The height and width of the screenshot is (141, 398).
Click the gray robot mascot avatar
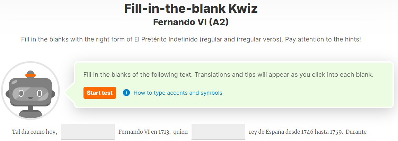[30, 91]
